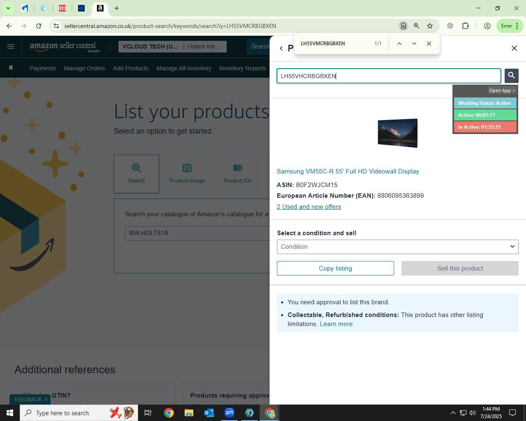The image size is (526, 421).
Task: Click the Learn more link
Action: click(336, 324)
